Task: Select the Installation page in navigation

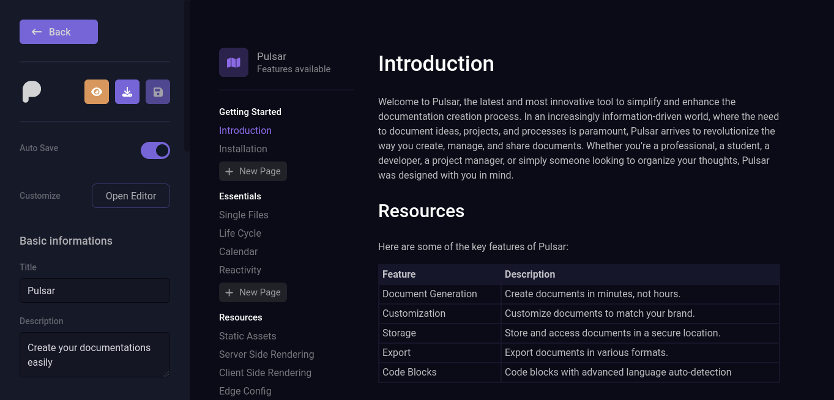Action: (243, 149)
